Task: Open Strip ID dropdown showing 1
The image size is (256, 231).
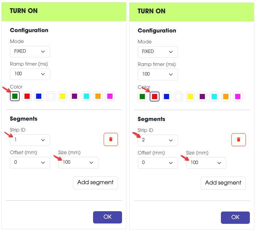Action: pos(30,140)
